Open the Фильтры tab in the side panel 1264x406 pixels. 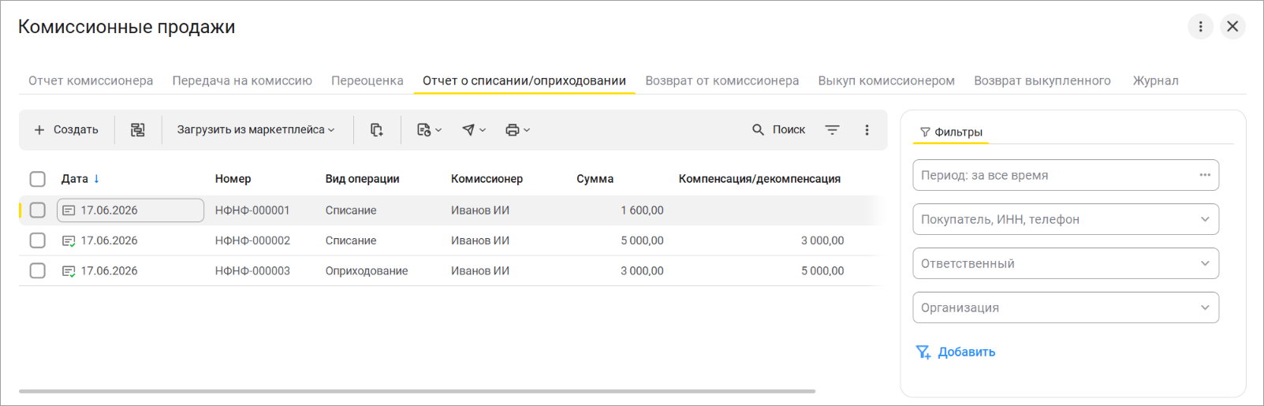951,132
